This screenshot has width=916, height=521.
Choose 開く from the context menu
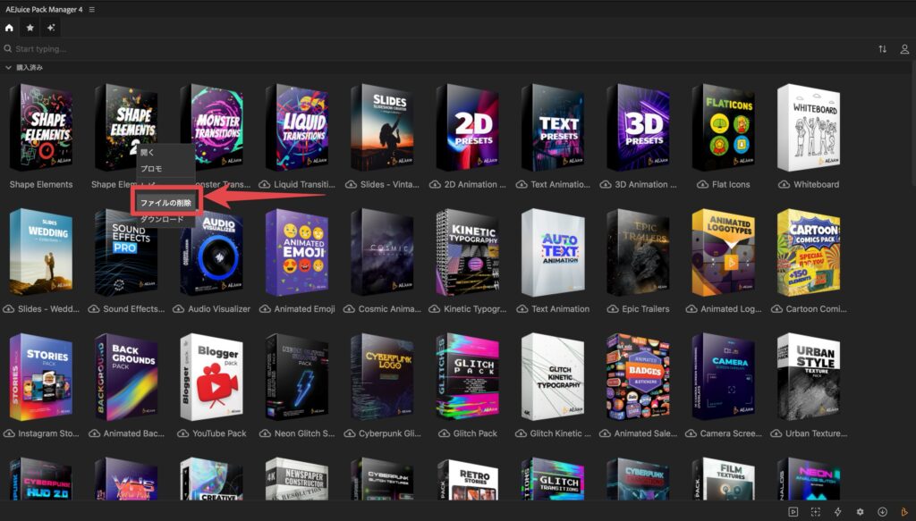pos(148,153)
